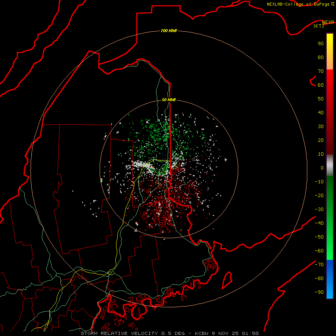Click the 0 value on velocity scale
This screenshot has height=336, width=336.
322,168
